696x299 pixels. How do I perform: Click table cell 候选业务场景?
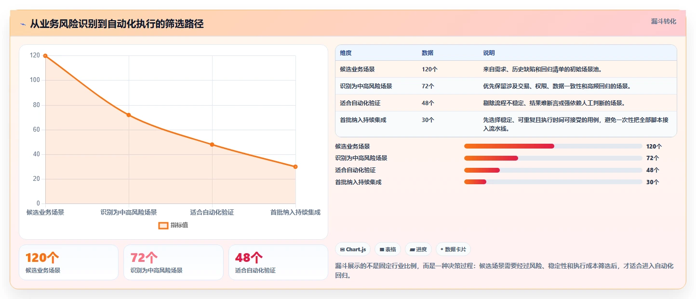click(x=357, y=69)
